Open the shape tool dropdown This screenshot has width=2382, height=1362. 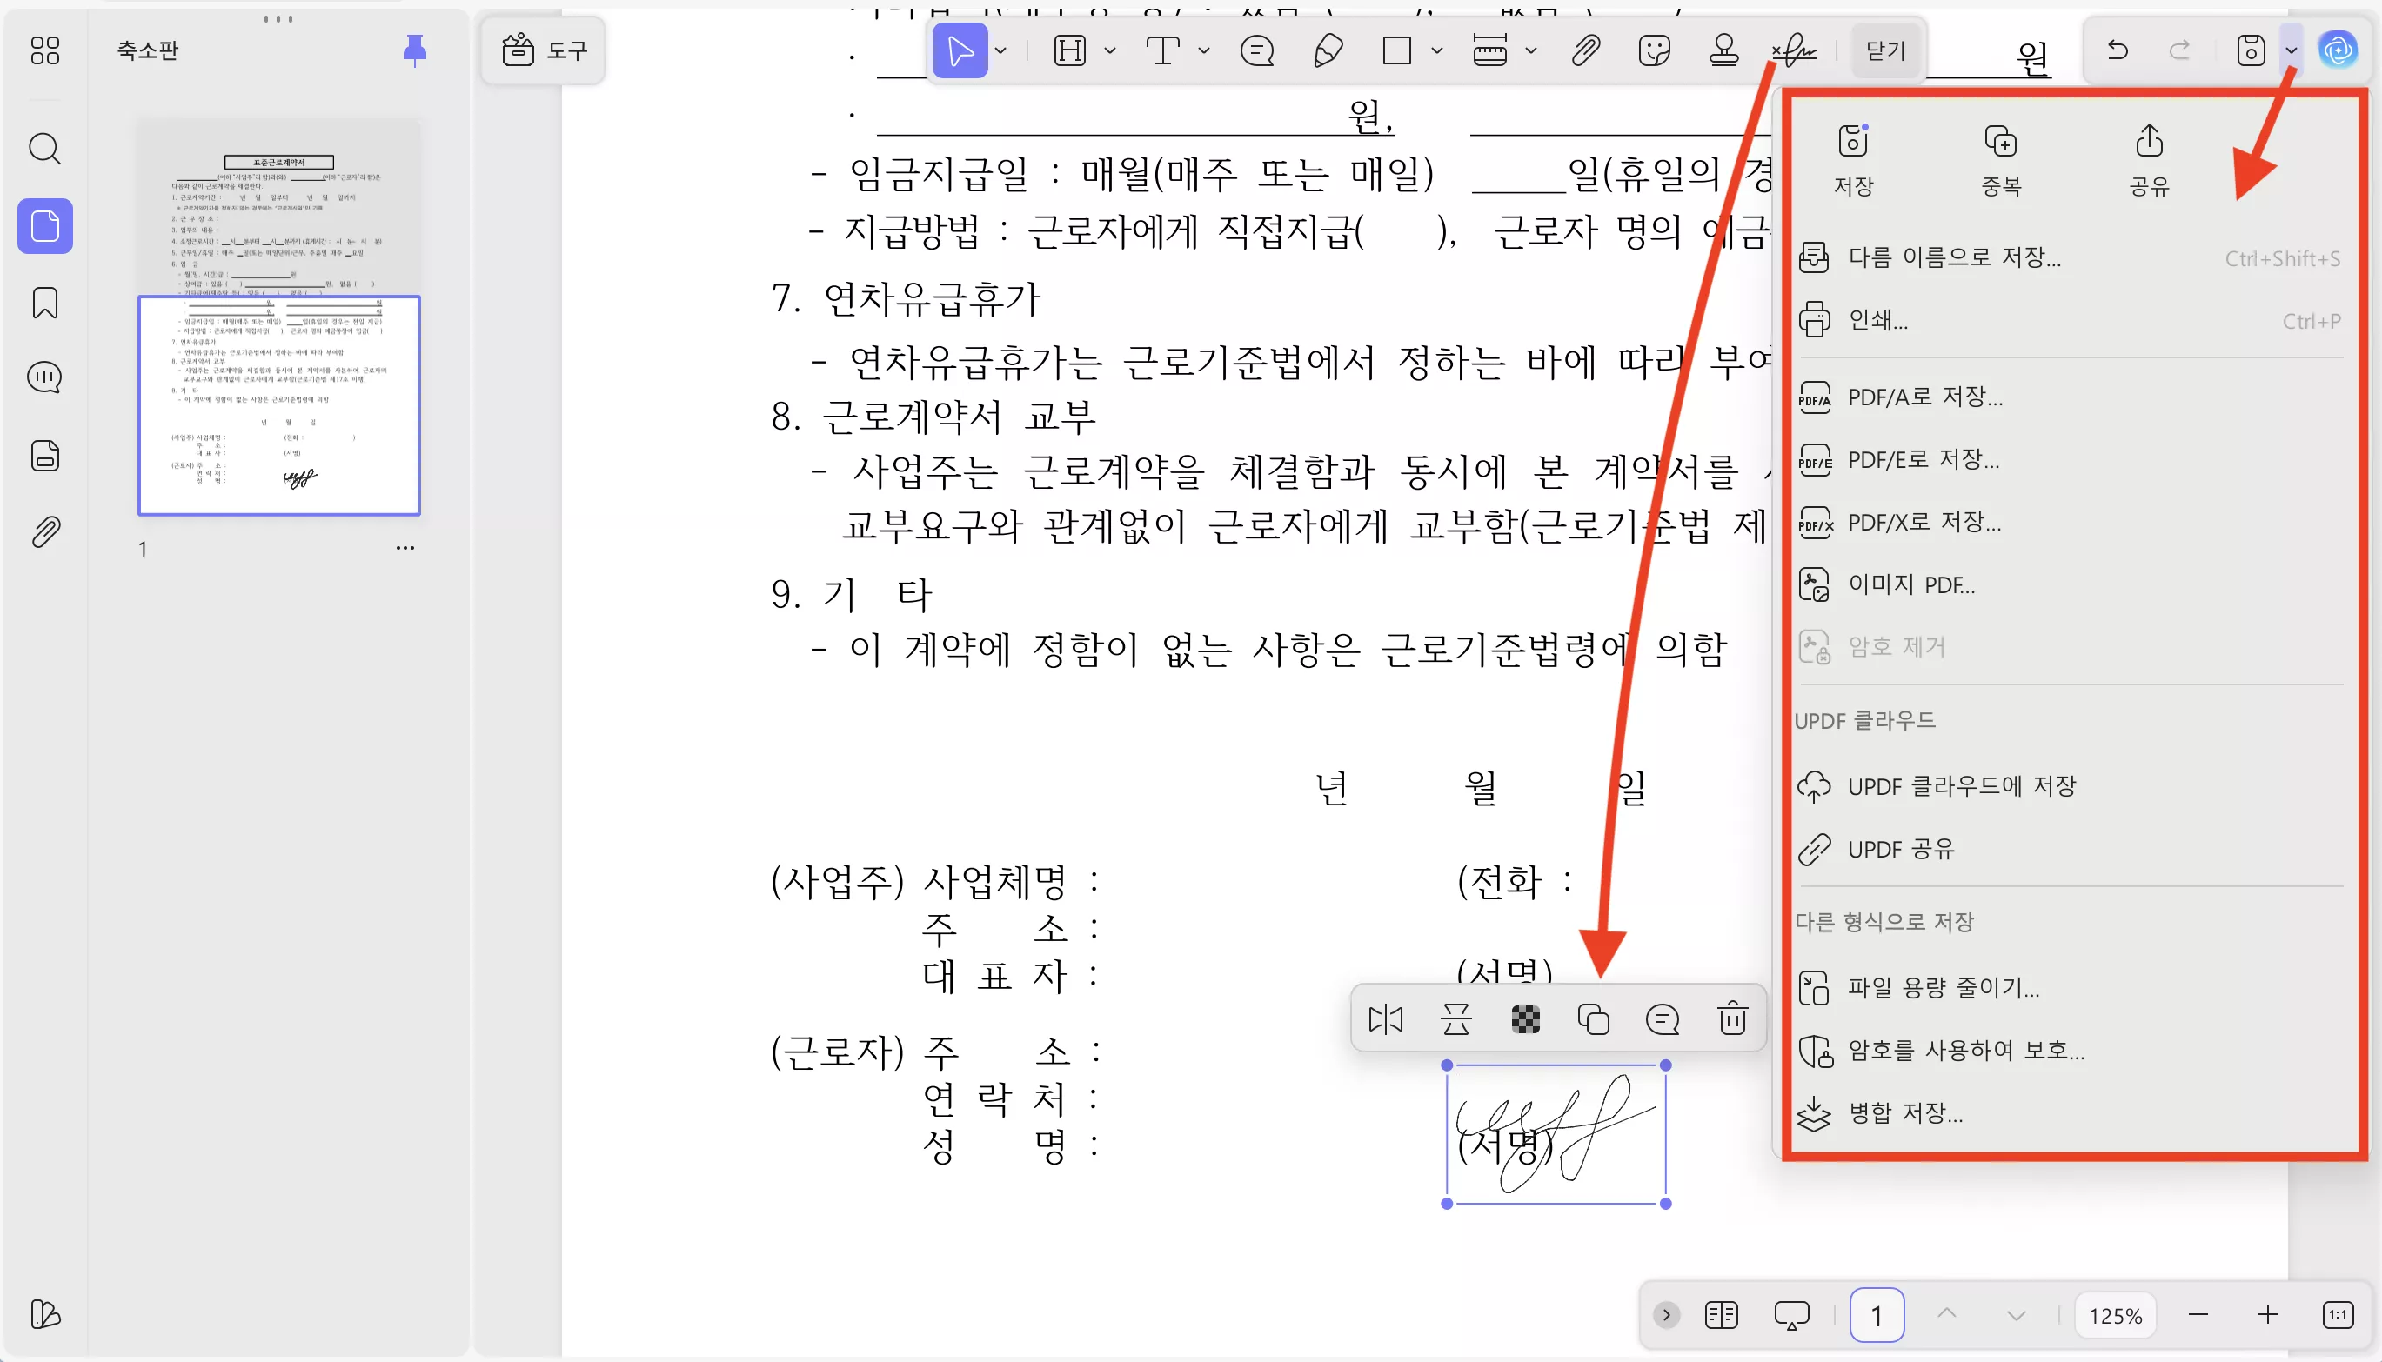1438,52
